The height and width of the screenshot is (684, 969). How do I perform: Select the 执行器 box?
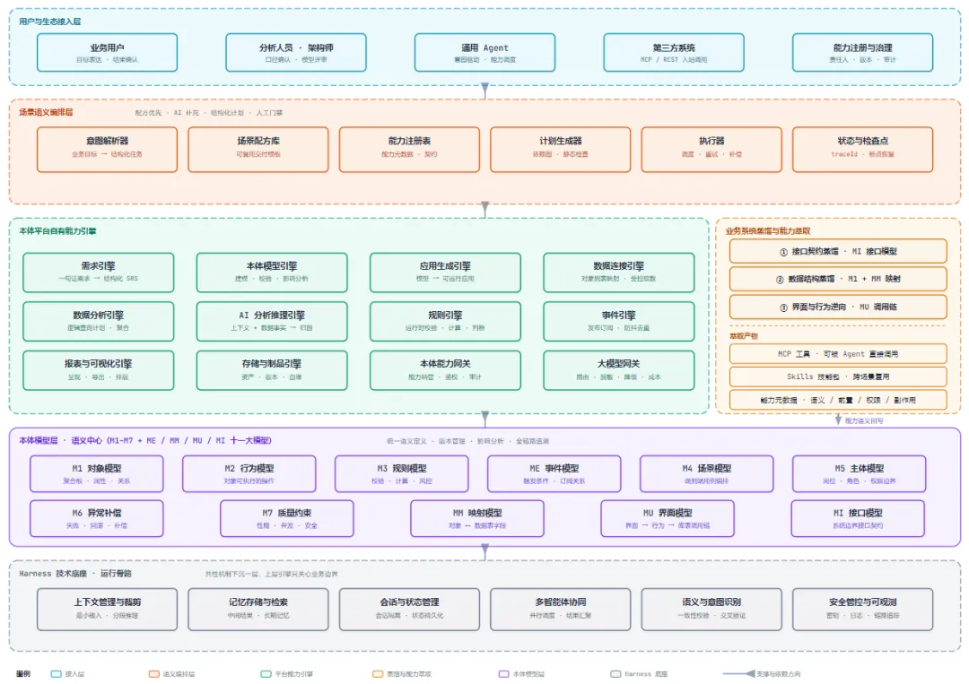tap(711, 150)
